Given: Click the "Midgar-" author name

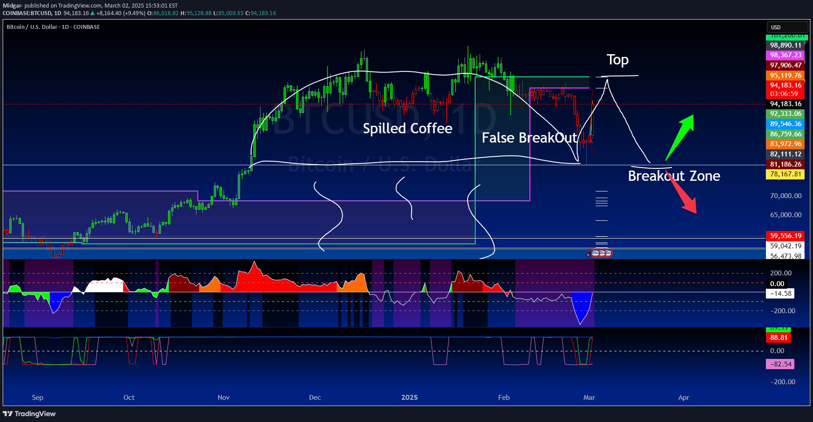Looking at the screenshot, I should (12, 6).
